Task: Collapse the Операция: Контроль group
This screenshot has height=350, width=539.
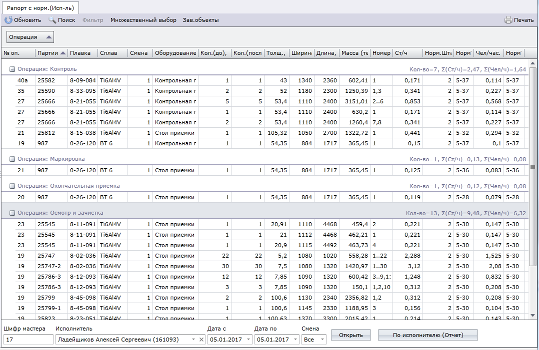Action: 12,69
